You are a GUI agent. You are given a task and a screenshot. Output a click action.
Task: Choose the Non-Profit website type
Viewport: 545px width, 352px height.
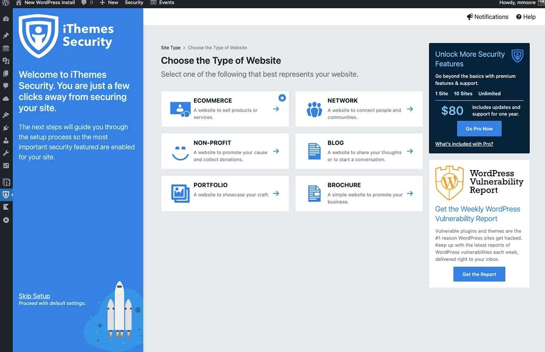click(x=225, y=151)
